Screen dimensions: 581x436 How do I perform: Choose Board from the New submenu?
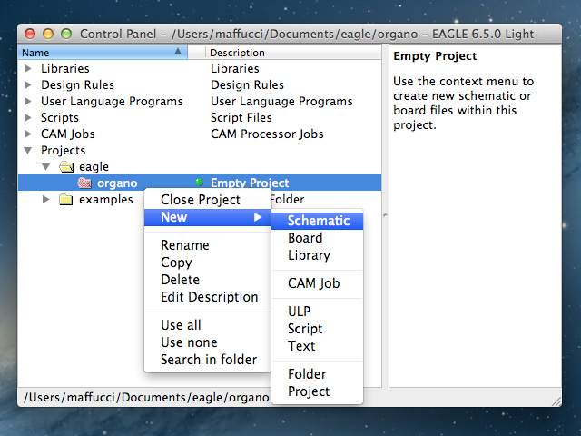(305, 238)
